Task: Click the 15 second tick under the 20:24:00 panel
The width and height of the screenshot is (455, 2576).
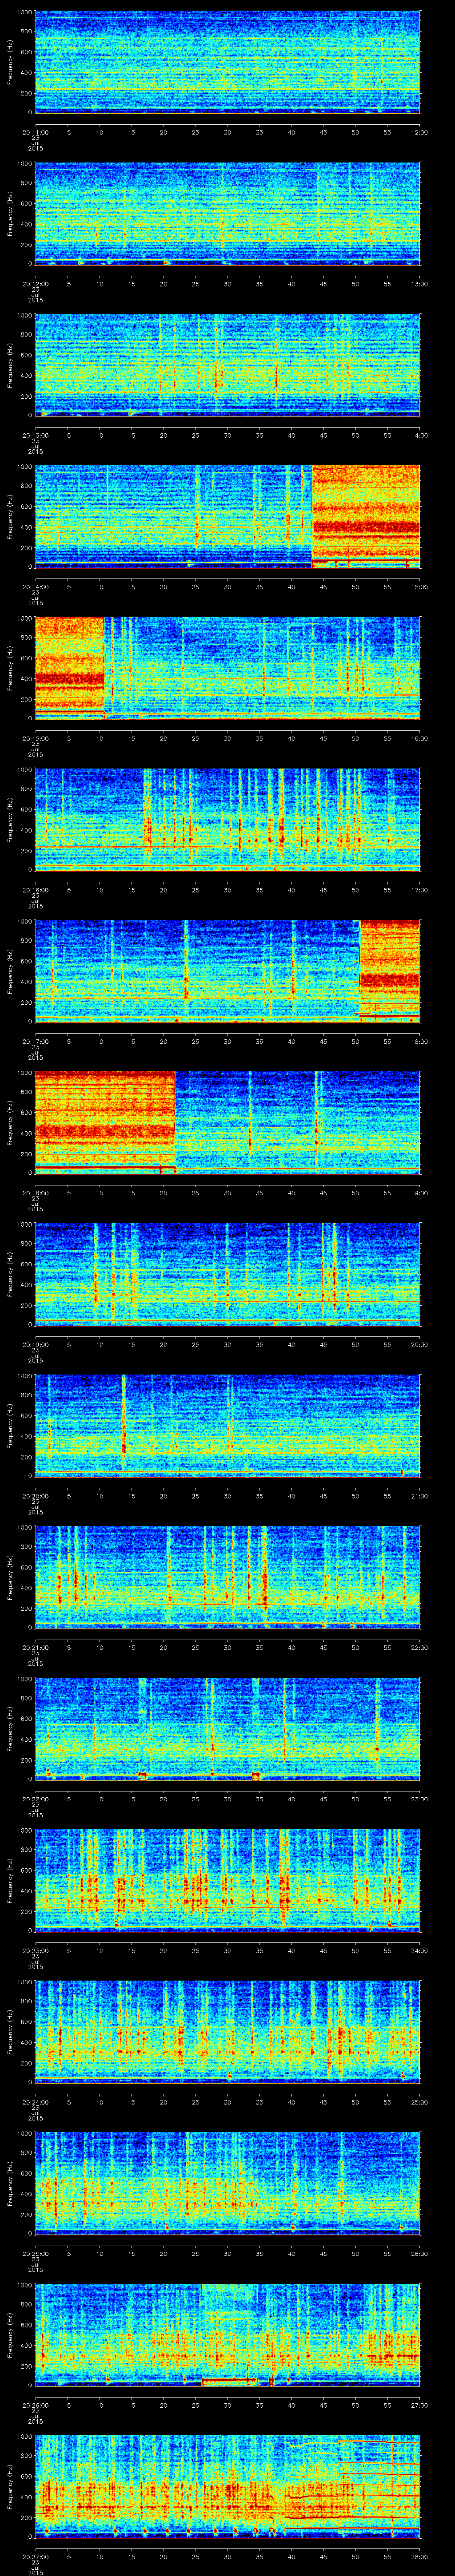Action: [x=131, y=2101]
